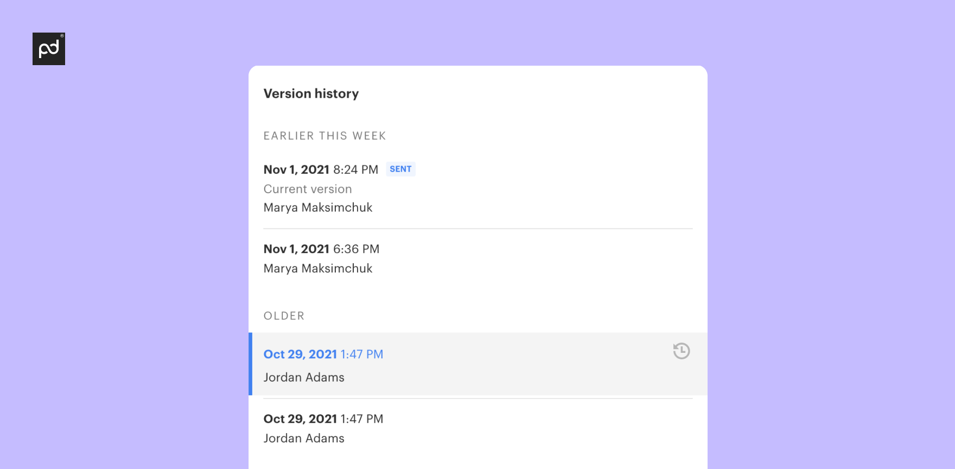955x469 pixels.
Task: Click the Version history panel title
Action: pyautogui.click(x=311, y=94)
